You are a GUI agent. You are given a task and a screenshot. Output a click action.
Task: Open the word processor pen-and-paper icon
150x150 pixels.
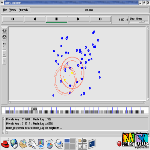[x=32, y=144]
